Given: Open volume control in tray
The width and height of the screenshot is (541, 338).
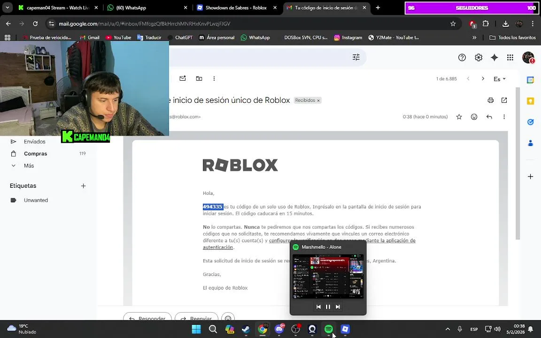Looking at the screenshot, I should 497,329.
